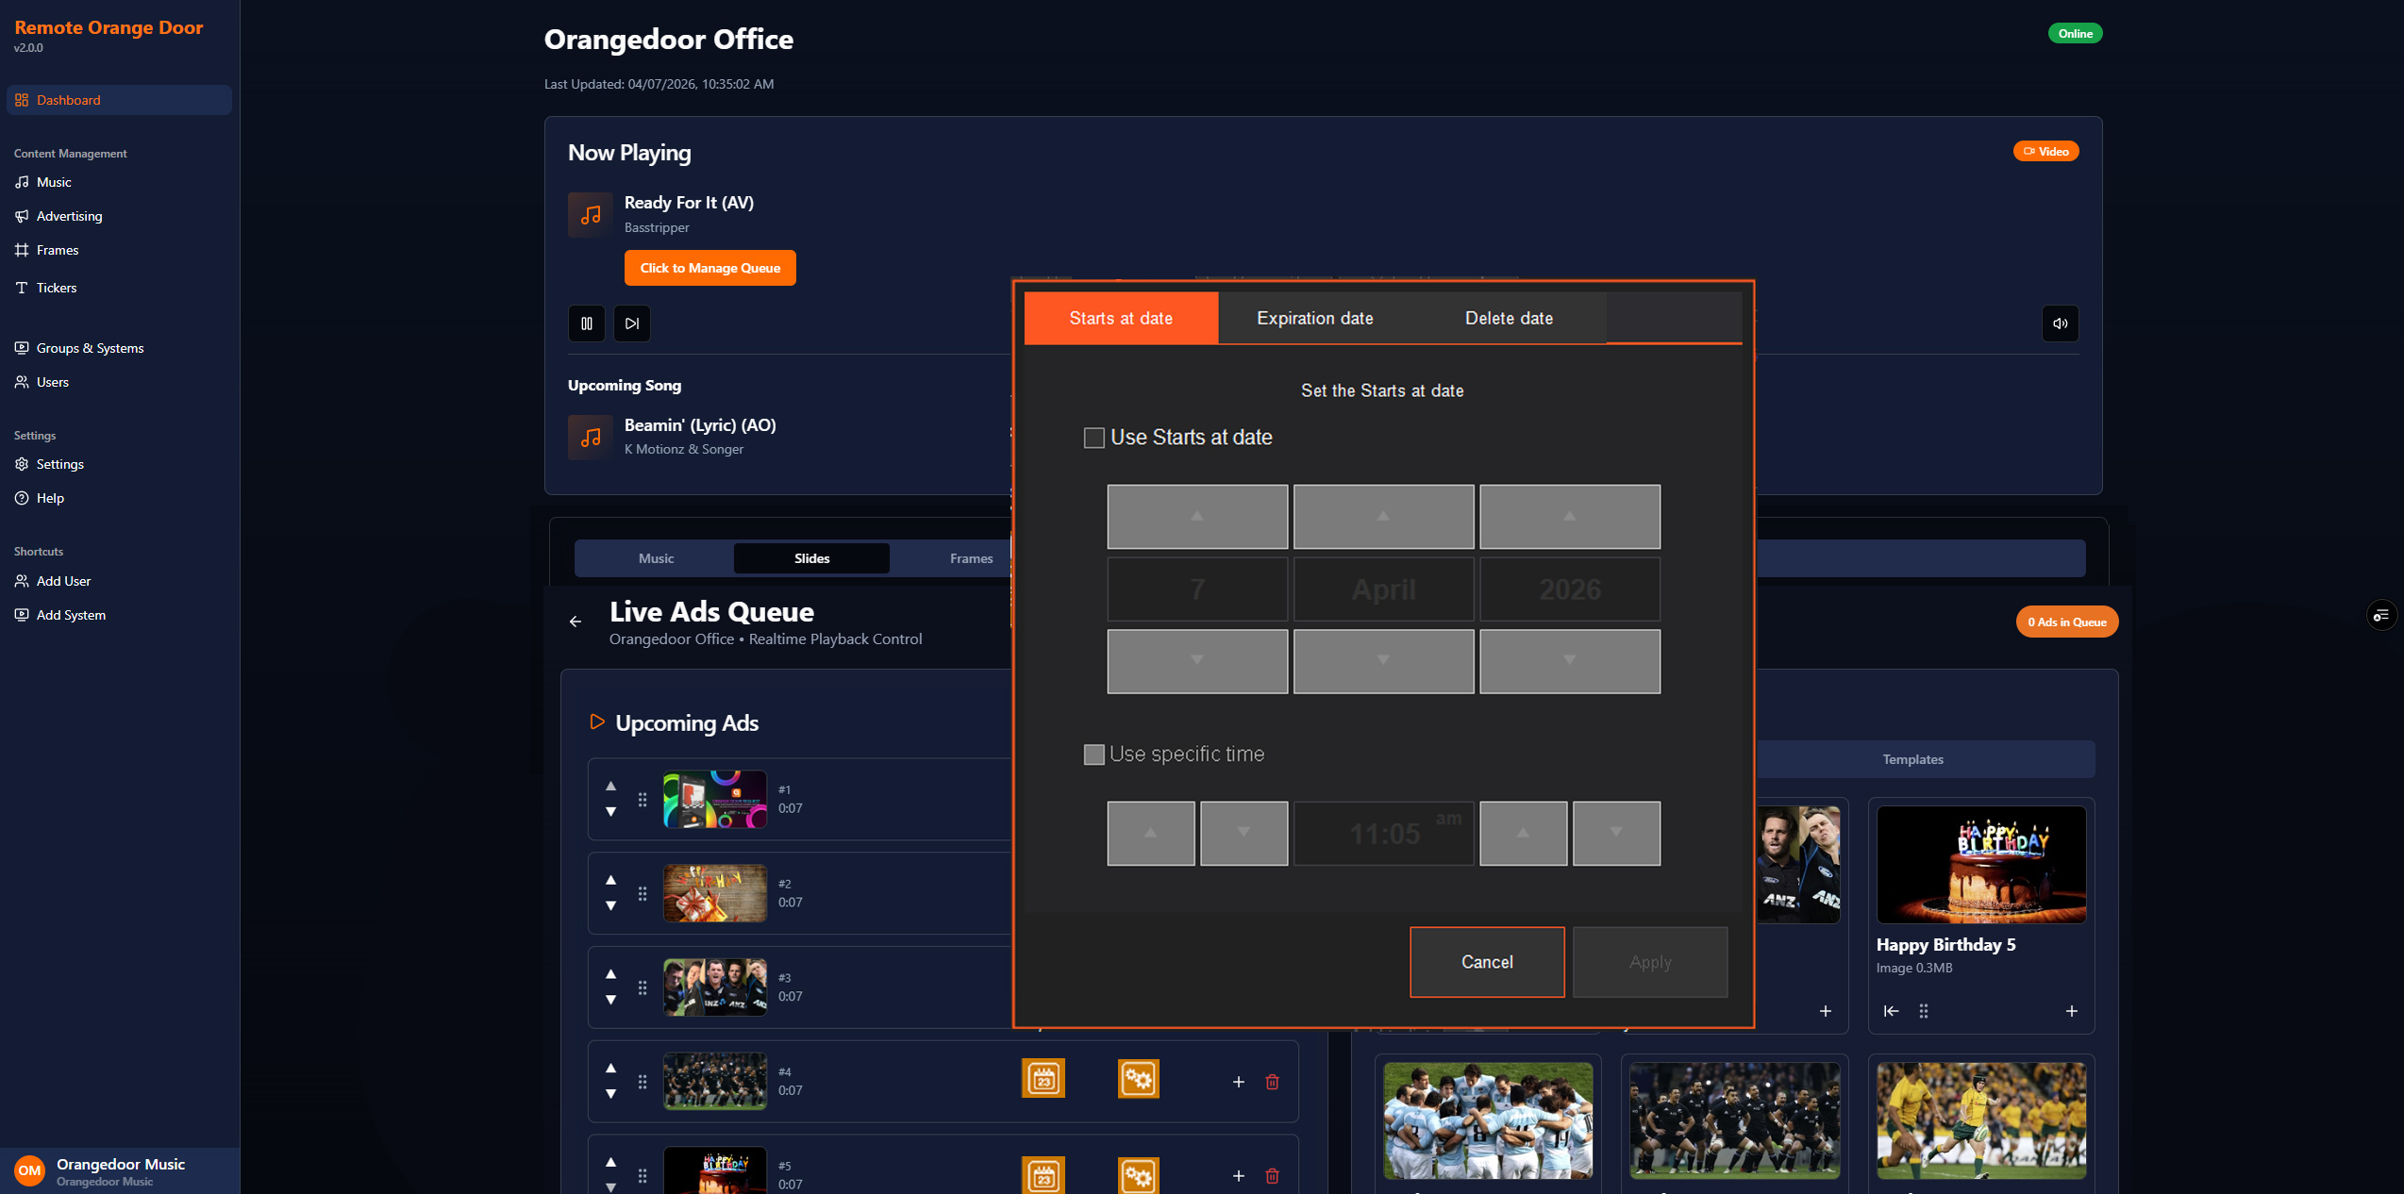
Task: Click the volume speaker icon
Action: click(x=2060, y=323)
